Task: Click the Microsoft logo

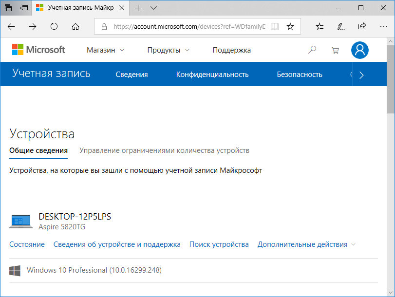Action: (x=38, y=50)
